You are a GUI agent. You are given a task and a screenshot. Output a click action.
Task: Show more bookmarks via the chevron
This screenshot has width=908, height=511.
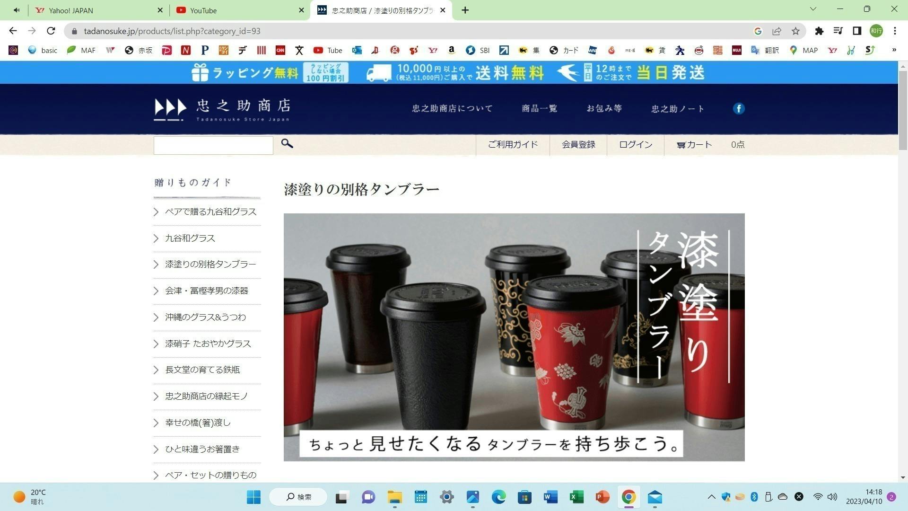coord(894,50)
